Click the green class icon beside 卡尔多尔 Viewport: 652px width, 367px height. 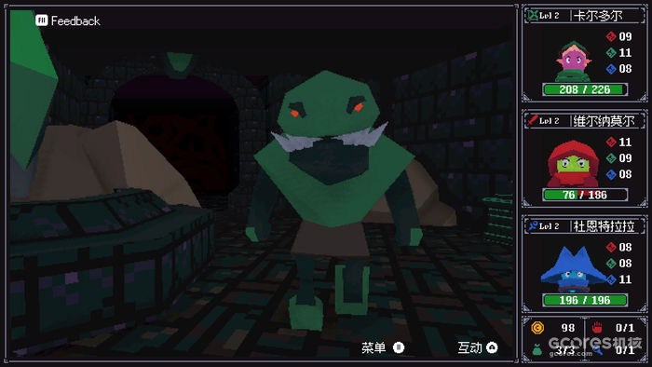[x=533, y=16]
